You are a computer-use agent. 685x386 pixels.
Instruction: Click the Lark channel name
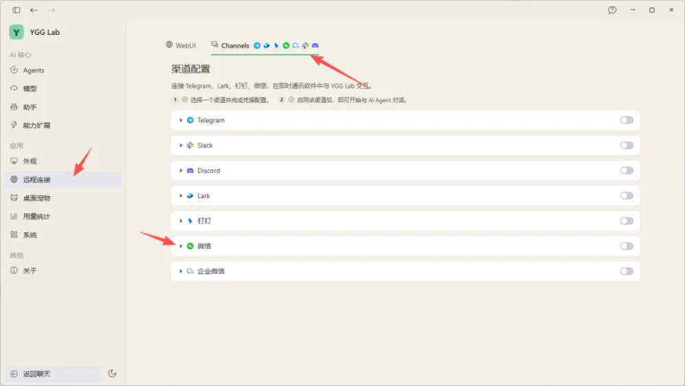[x=203, y=195]
